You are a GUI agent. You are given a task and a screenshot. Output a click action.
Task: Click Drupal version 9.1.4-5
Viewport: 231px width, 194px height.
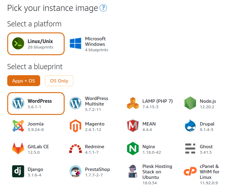click(207, 130)
